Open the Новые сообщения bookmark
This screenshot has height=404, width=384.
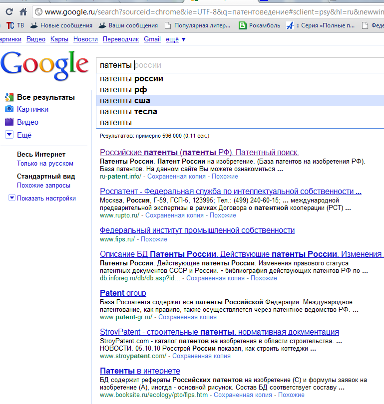pyautogui.click(x=61, y=25)
